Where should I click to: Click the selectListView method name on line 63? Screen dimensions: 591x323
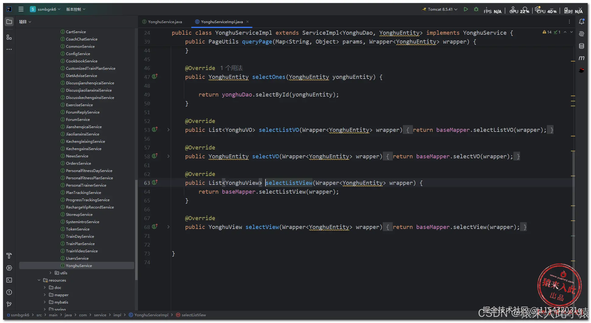289,183
